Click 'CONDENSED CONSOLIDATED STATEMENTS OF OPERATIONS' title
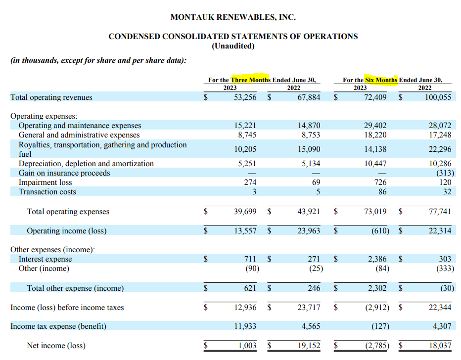The width and height of the screenshot is (461, 360). (x=233, y=36)
